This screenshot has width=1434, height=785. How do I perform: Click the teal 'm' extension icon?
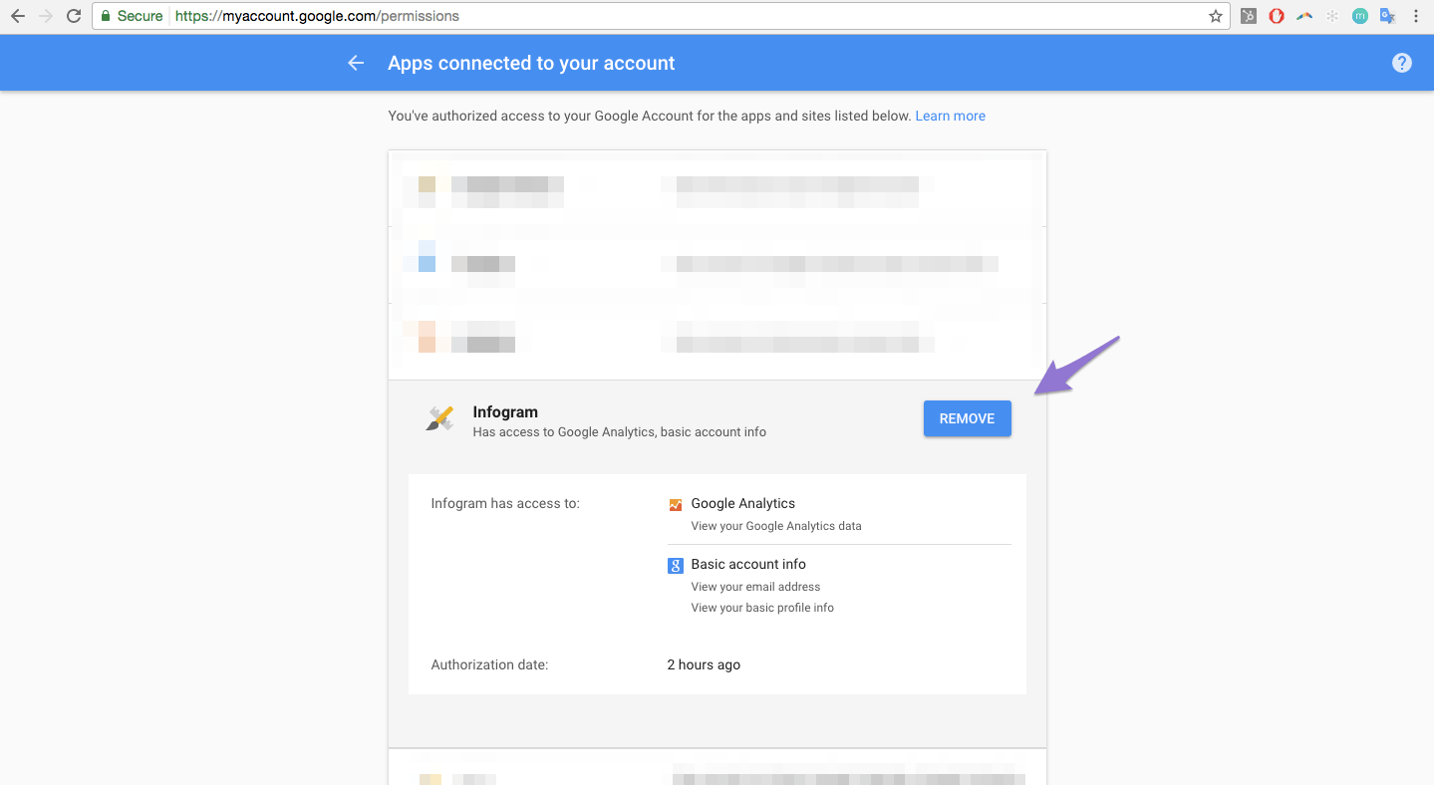(x=1360, y=16)
